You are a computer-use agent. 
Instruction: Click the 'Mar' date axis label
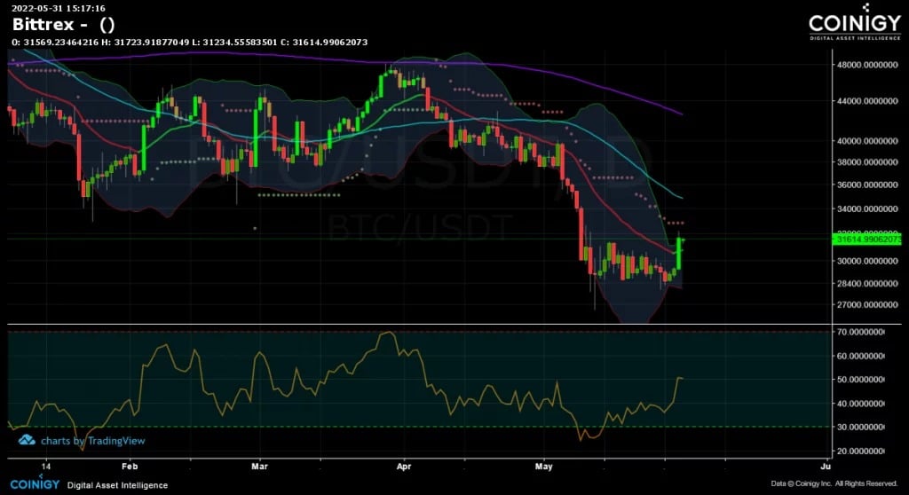[260, 466]
